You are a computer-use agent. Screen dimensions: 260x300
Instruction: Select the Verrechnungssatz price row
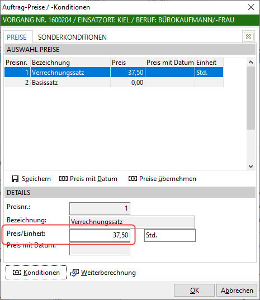[x=114, y=73]
